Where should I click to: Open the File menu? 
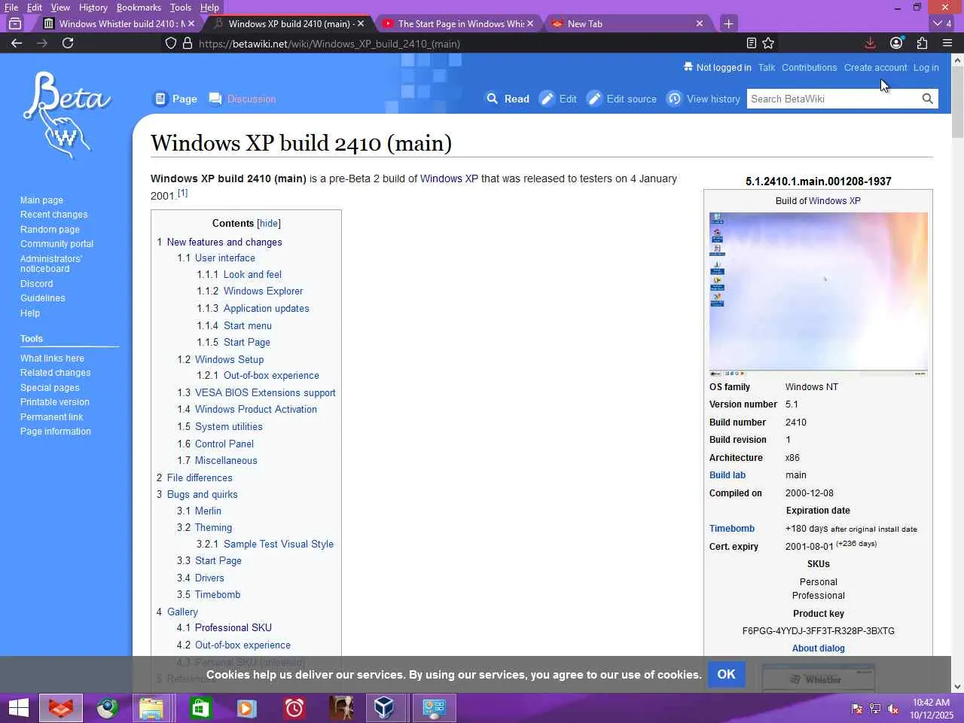11,8
